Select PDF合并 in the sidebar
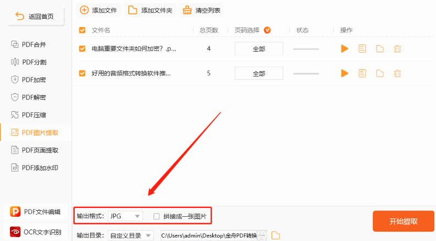Screen dimensions: 436x241 pos(29,45)
